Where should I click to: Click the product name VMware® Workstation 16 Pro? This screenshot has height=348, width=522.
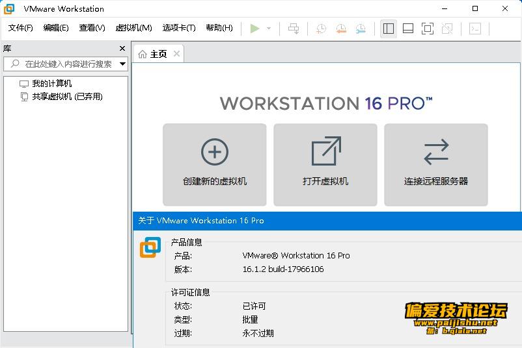296,255
